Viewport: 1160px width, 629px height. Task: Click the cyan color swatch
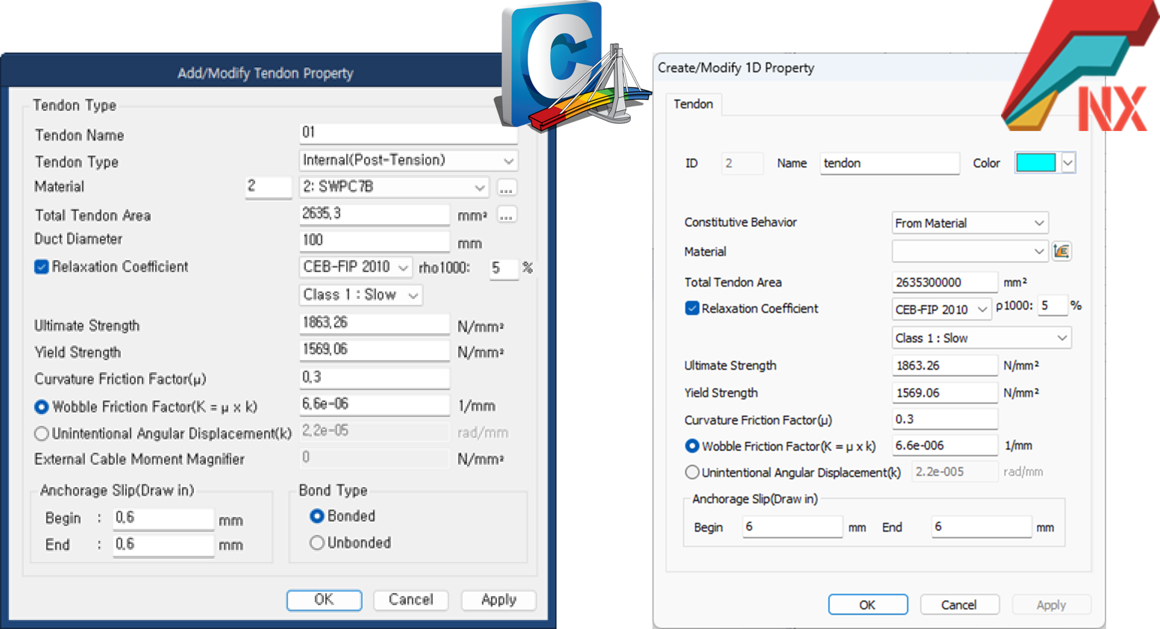(x=1036, y=163)
